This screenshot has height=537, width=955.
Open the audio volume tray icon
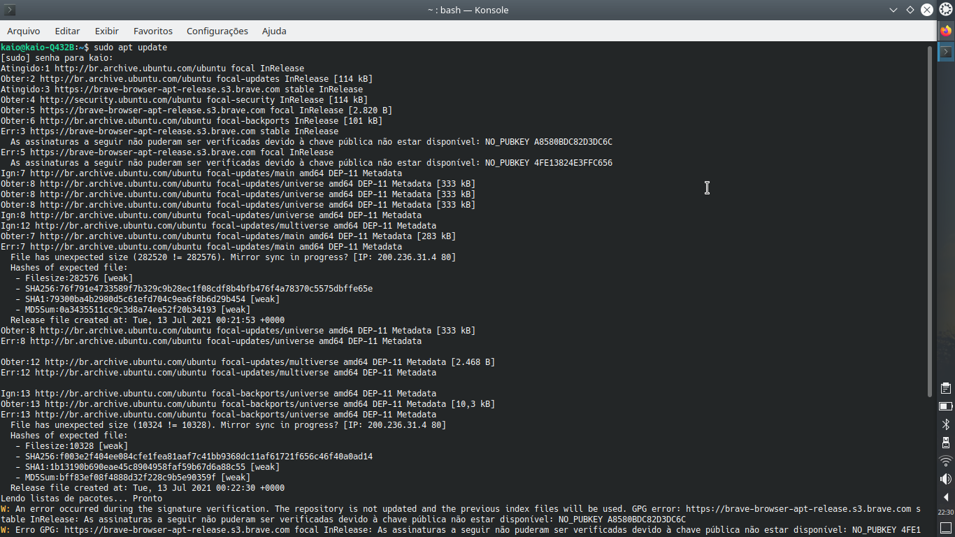[x=946, y=479]
